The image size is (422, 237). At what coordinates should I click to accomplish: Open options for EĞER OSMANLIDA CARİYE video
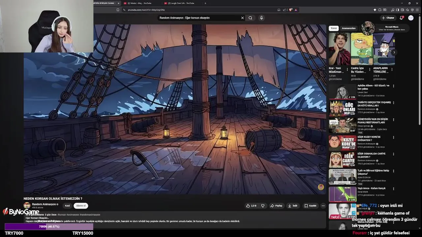(393, 154)
